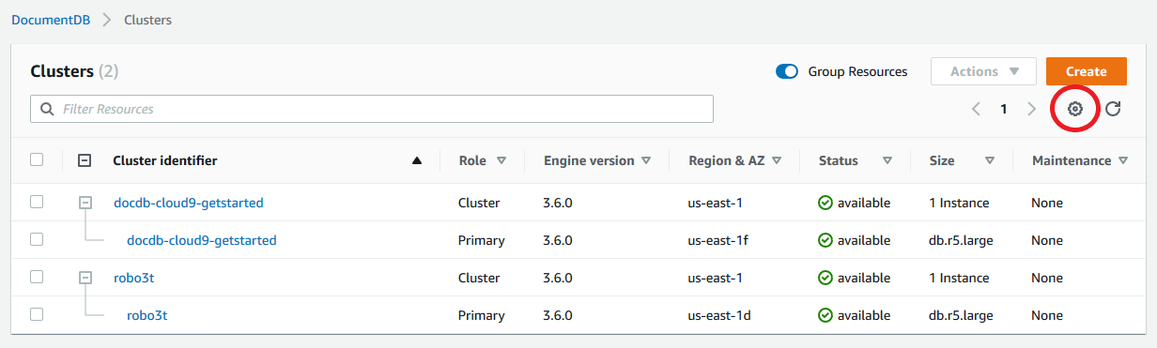The image size is (1157, 348).
Task: Sort by Status column
Action: pos(887,160)
